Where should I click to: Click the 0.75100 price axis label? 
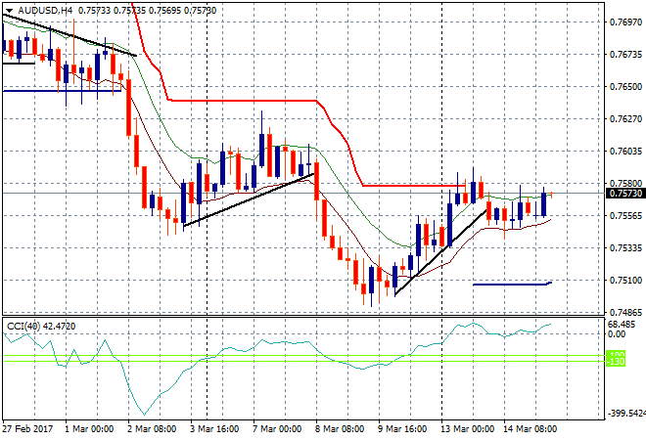pyautogui.click(x=625, y=281)
